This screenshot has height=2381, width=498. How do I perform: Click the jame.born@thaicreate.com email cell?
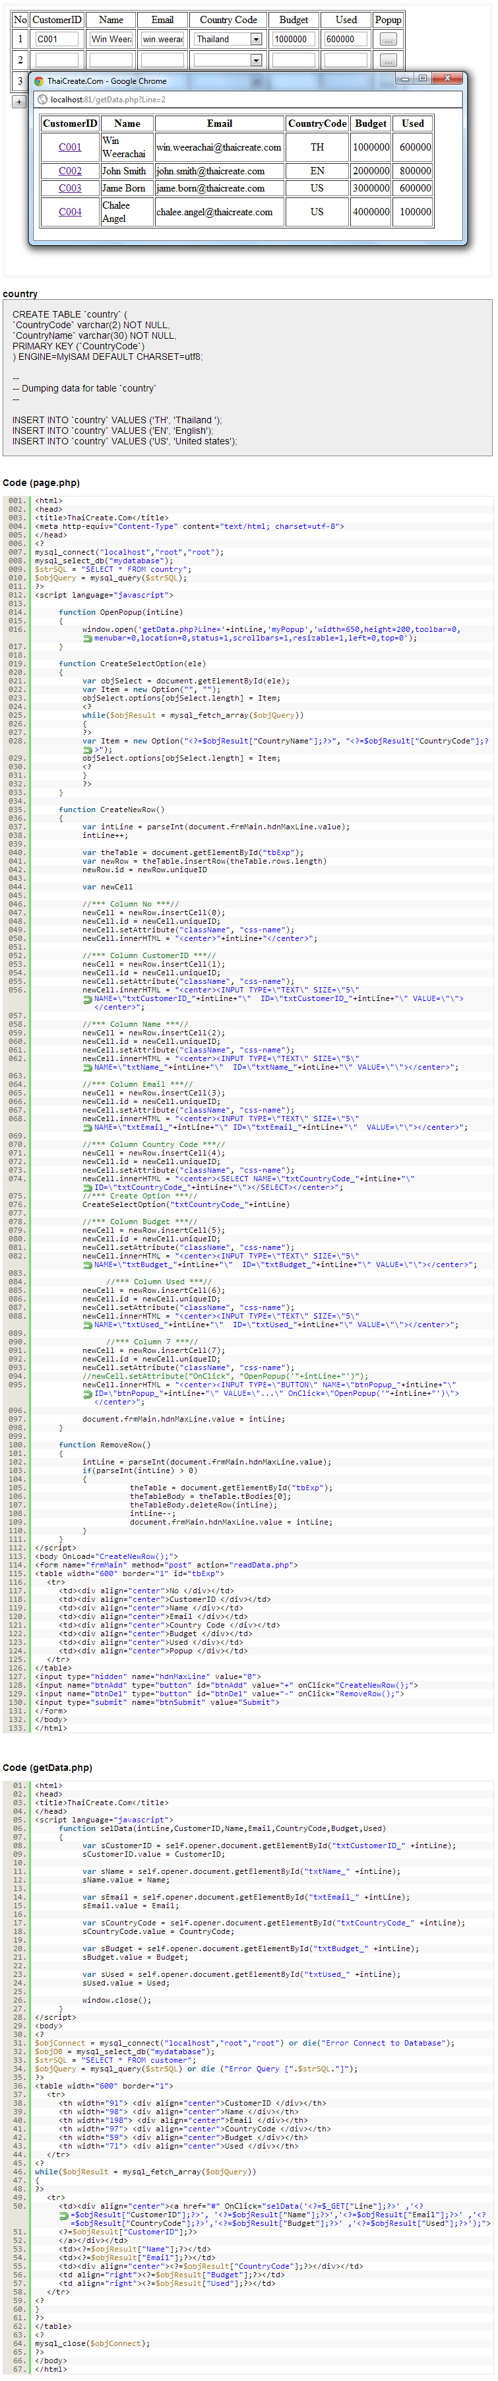coord(220,188)
